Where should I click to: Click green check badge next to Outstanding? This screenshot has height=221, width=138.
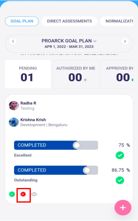pos(120,180)
